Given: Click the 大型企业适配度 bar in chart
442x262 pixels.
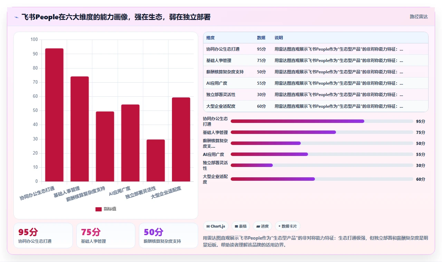Looking at the screenshot, I should pyautogui.click(x=181, y=139).
